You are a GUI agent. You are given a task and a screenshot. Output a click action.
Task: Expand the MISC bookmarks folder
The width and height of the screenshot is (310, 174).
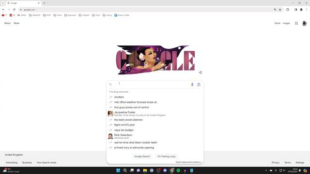click(47, 15)
